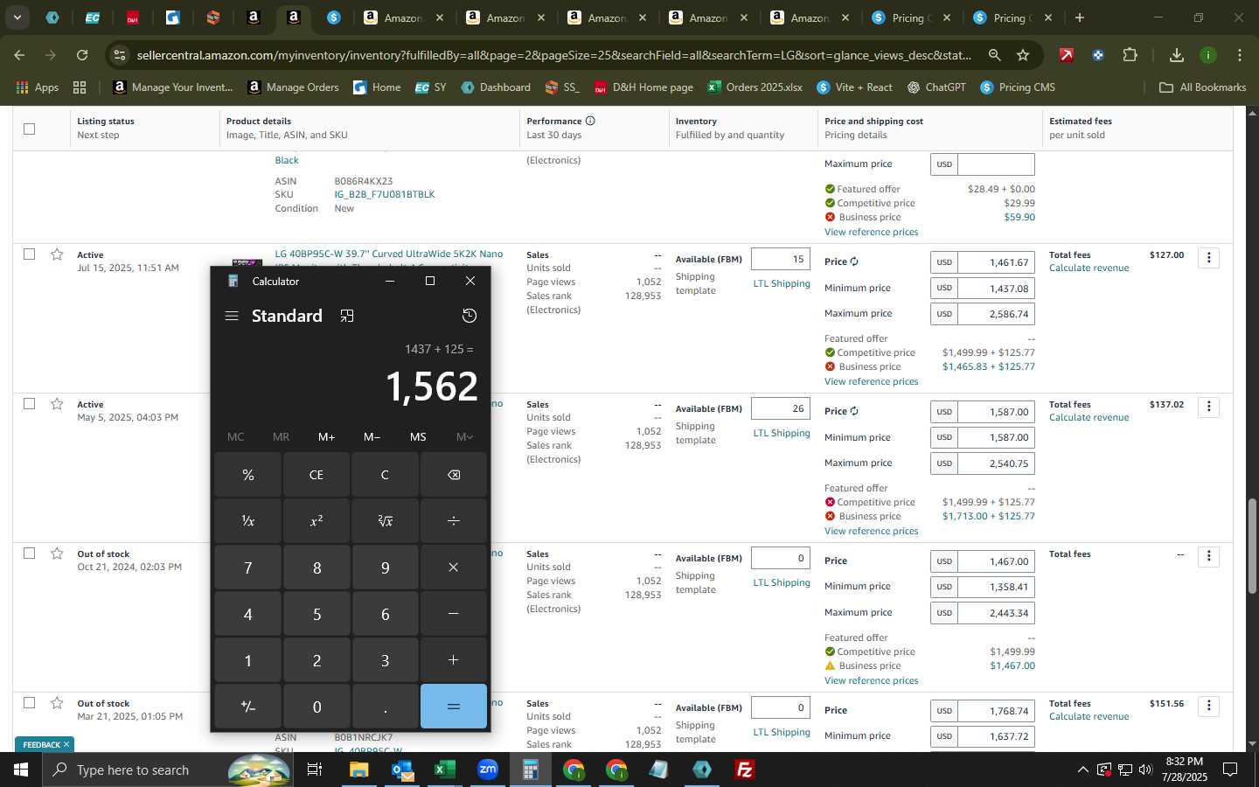The width and height of the screenshot is (1259, 787).
Task: Select the May 5, 2025 listing checkbox
Action: click(x=29, y=403)
